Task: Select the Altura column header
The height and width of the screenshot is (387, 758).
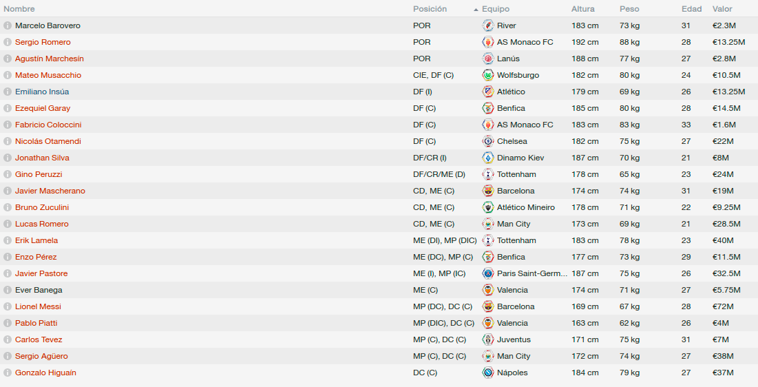Action: [582, 9]
